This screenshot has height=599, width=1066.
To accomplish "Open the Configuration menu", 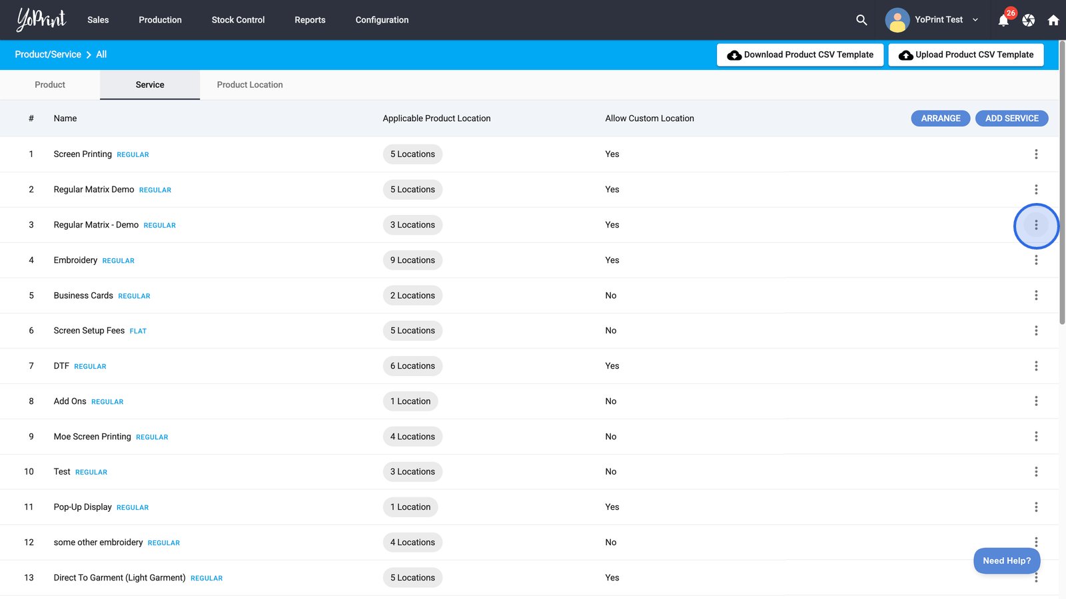I will (x=382, y=20).
